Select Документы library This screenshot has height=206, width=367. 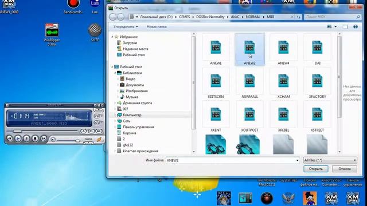pos(135,85)
